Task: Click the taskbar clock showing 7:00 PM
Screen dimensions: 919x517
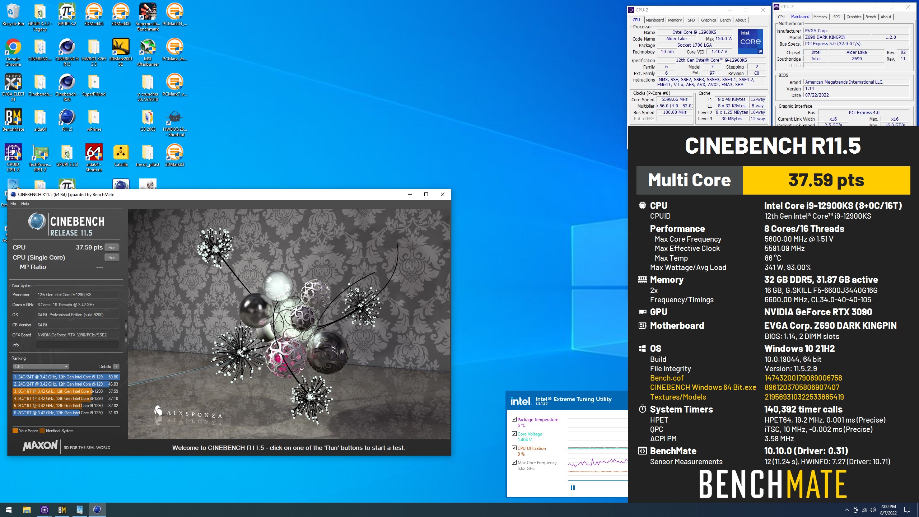Action: (x=888, y=510)
